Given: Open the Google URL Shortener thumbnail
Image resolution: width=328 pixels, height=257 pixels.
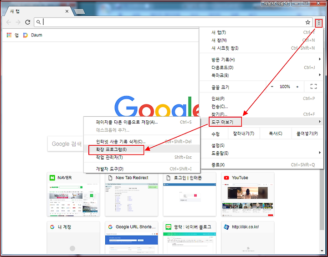Looking at the screenshot, I should tap(131, 243).
